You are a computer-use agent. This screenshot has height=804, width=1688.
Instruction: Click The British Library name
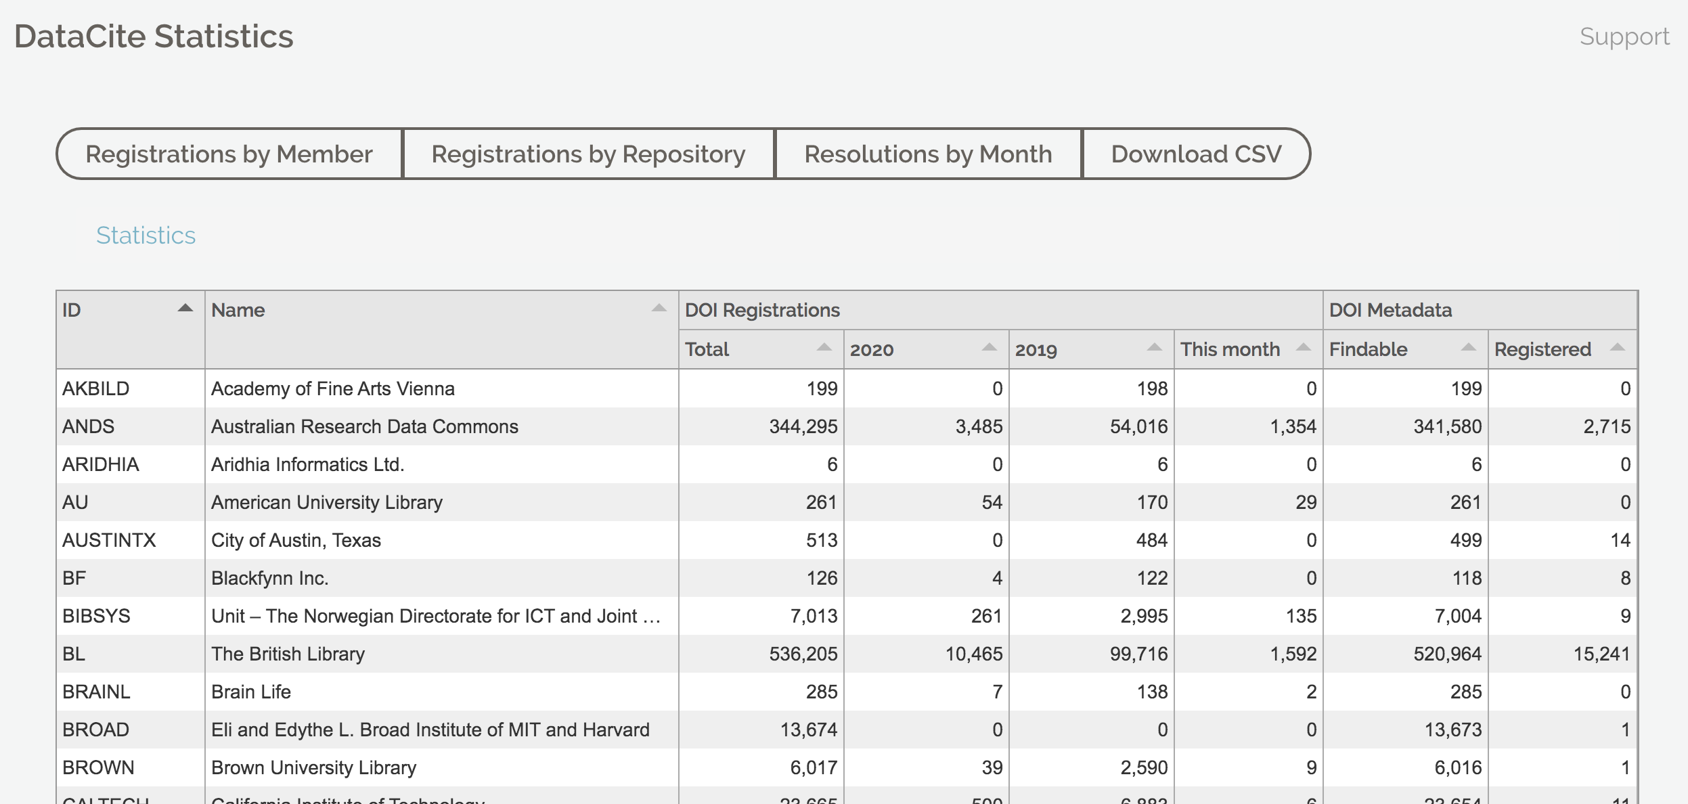pyautogui.click(x=288, y=654)
